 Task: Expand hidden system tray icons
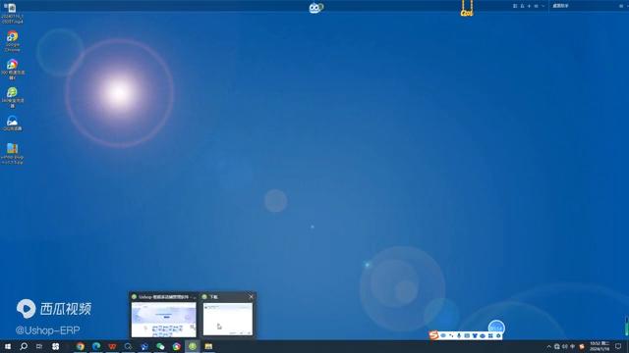pyautogui.click(x=548, y=346)
